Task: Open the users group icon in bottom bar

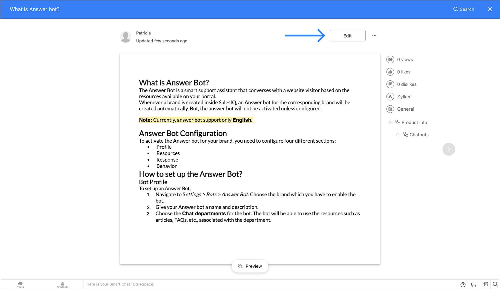Action: [x=473, y=284]
